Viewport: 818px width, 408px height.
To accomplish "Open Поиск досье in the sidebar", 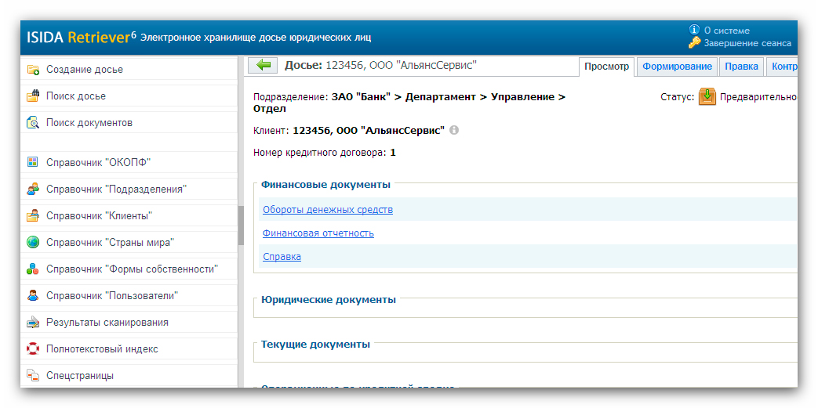I will click(x=129, y=96).
